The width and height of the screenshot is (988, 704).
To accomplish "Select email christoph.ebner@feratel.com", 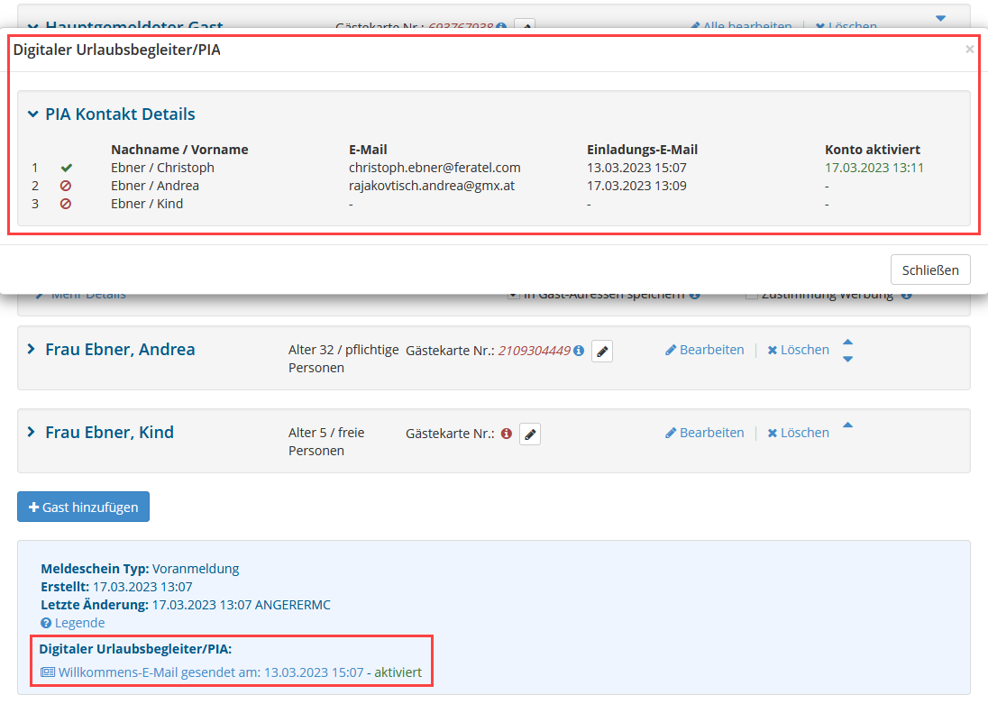I will [x=435, y=168].
